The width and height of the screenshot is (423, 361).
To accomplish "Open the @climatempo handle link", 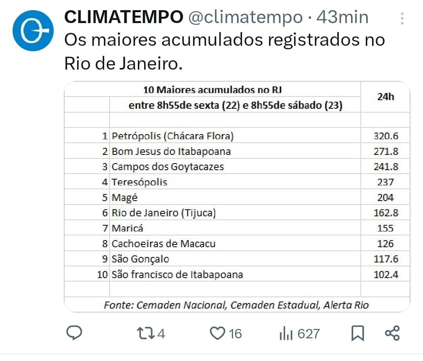I will pyautogui.click(x=246, y=17).
